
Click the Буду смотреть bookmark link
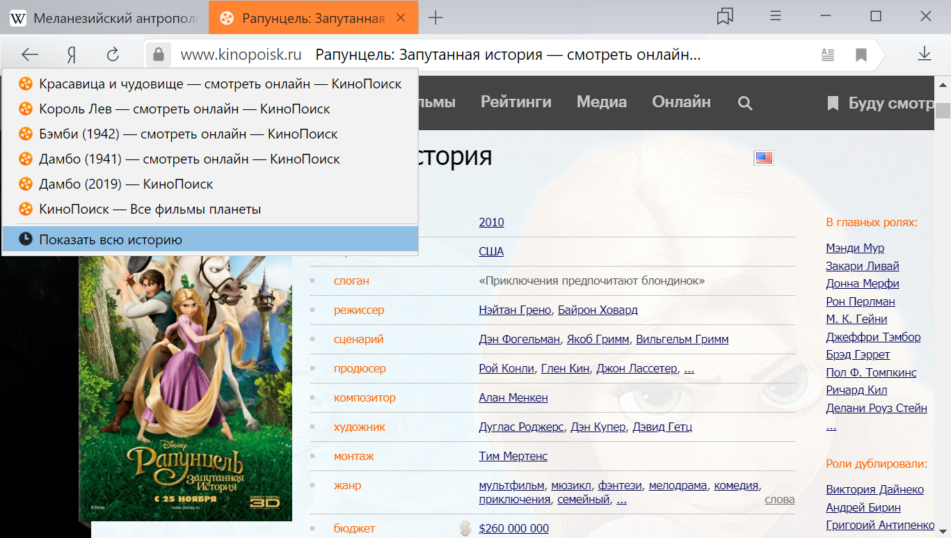(x=880, y=104)
